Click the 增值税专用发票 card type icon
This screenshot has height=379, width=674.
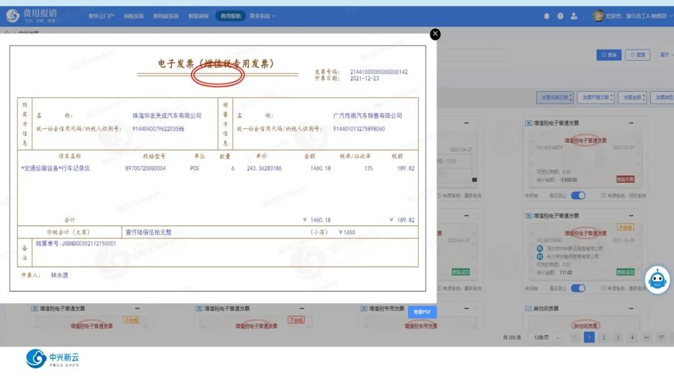point(364,308)
